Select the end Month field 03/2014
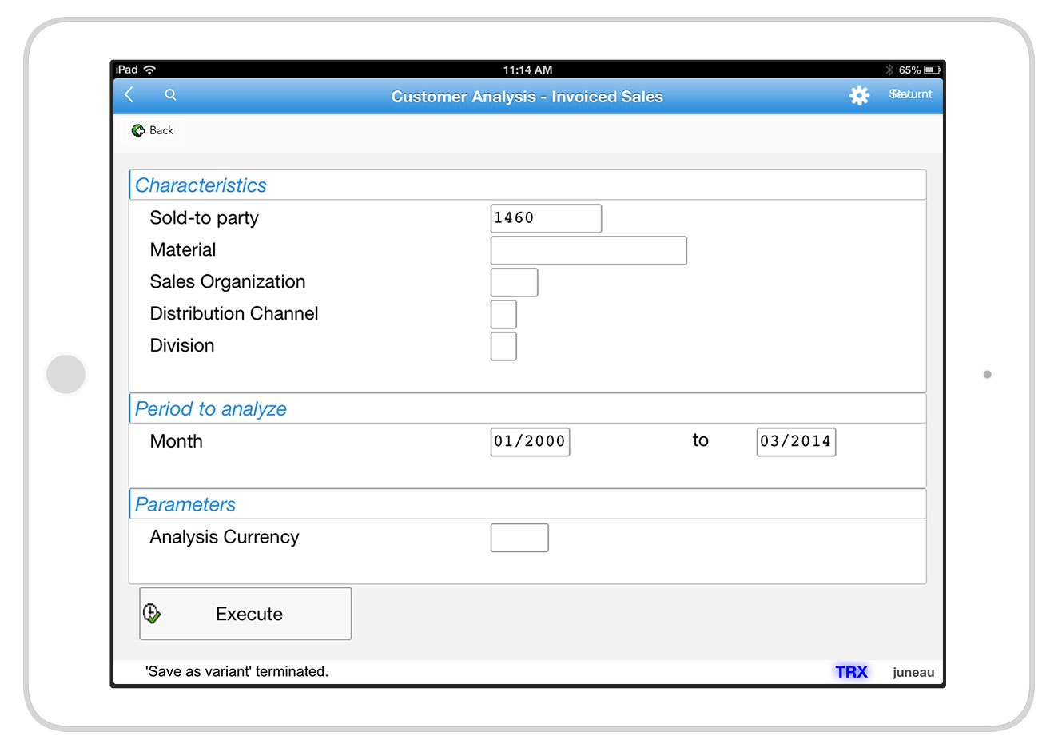 (796, 441)
